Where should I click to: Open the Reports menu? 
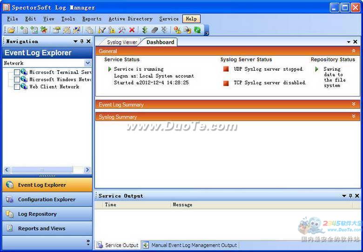[92, 19]
